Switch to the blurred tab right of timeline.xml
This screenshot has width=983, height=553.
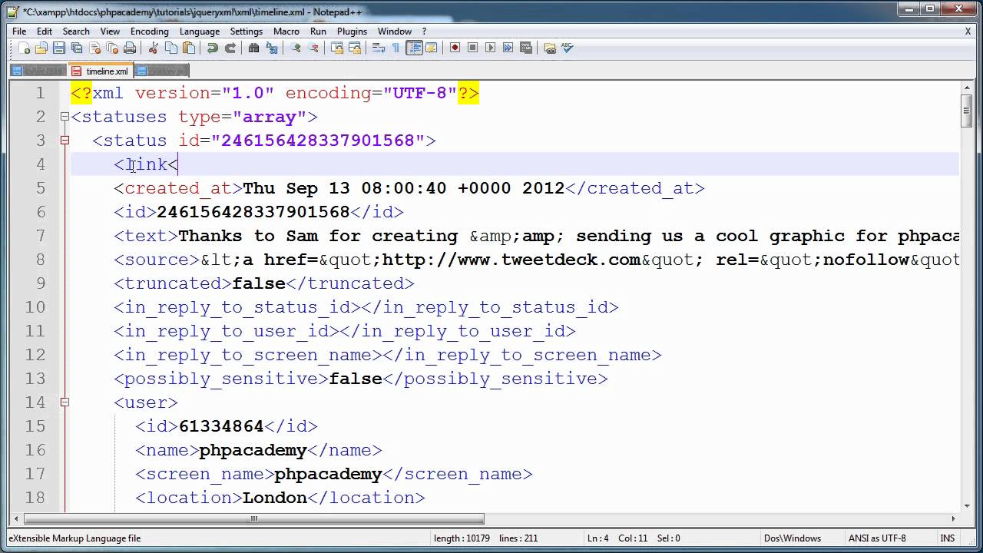[x=162, y=71]
